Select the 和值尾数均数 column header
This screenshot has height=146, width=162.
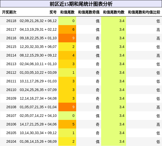click(x=114, y=12)
